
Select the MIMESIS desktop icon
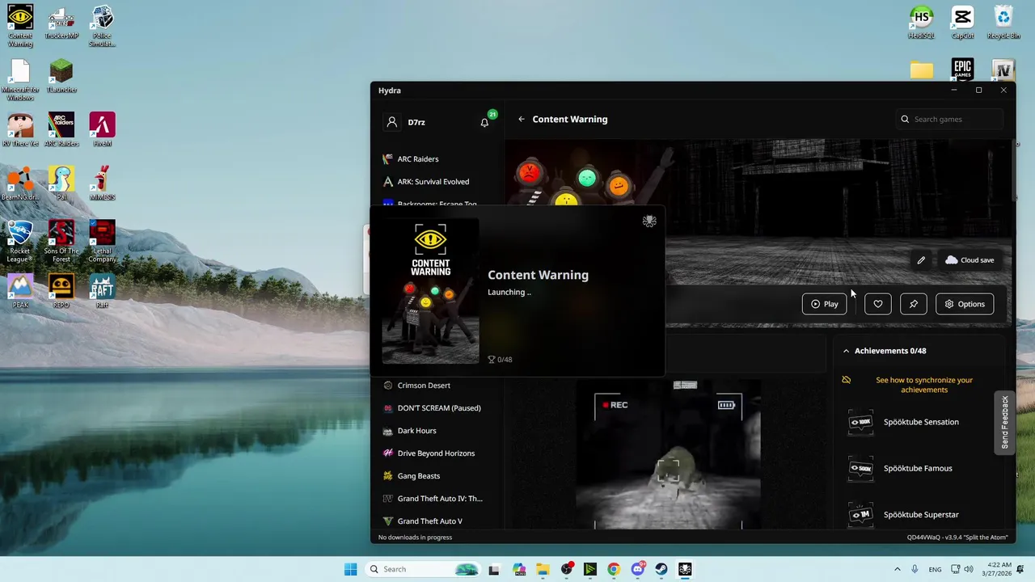click(102, 183)
